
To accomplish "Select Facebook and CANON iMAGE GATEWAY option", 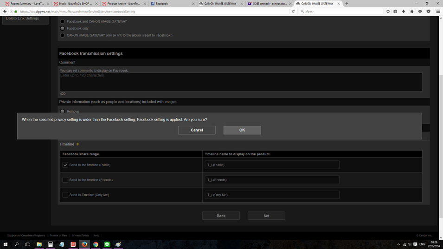I will click(x=63, y=21).
